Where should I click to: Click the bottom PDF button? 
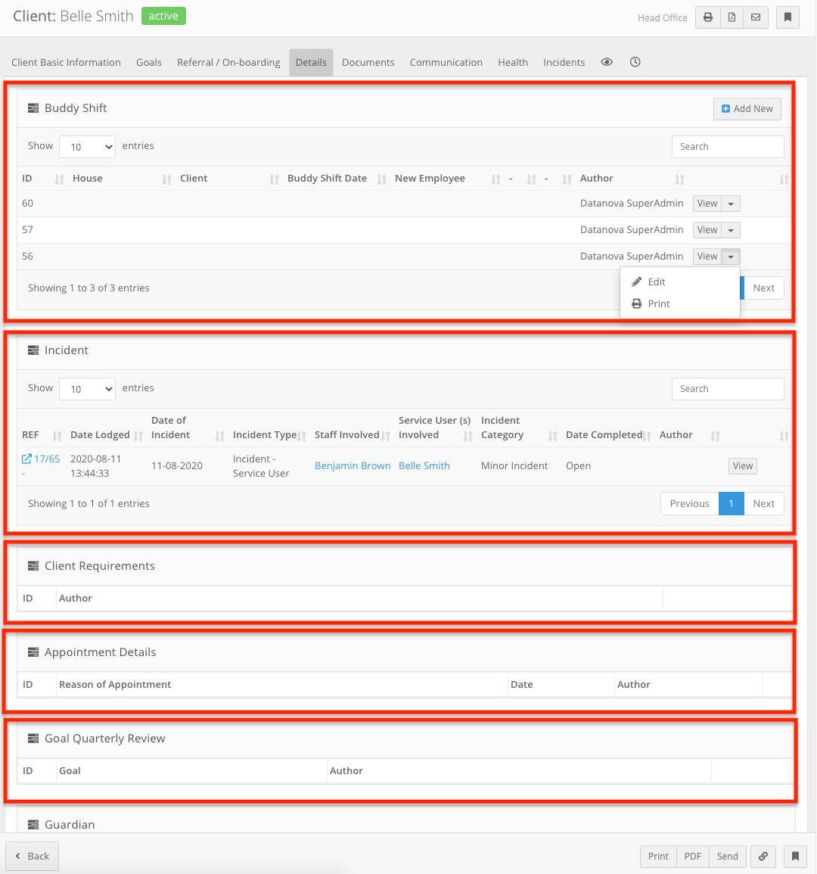pos(693,856)
